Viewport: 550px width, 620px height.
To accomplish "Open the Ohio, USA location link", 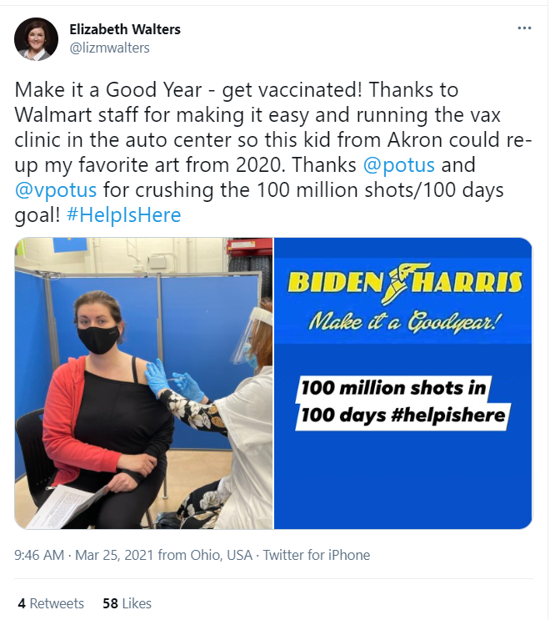I will coord(222,555).
